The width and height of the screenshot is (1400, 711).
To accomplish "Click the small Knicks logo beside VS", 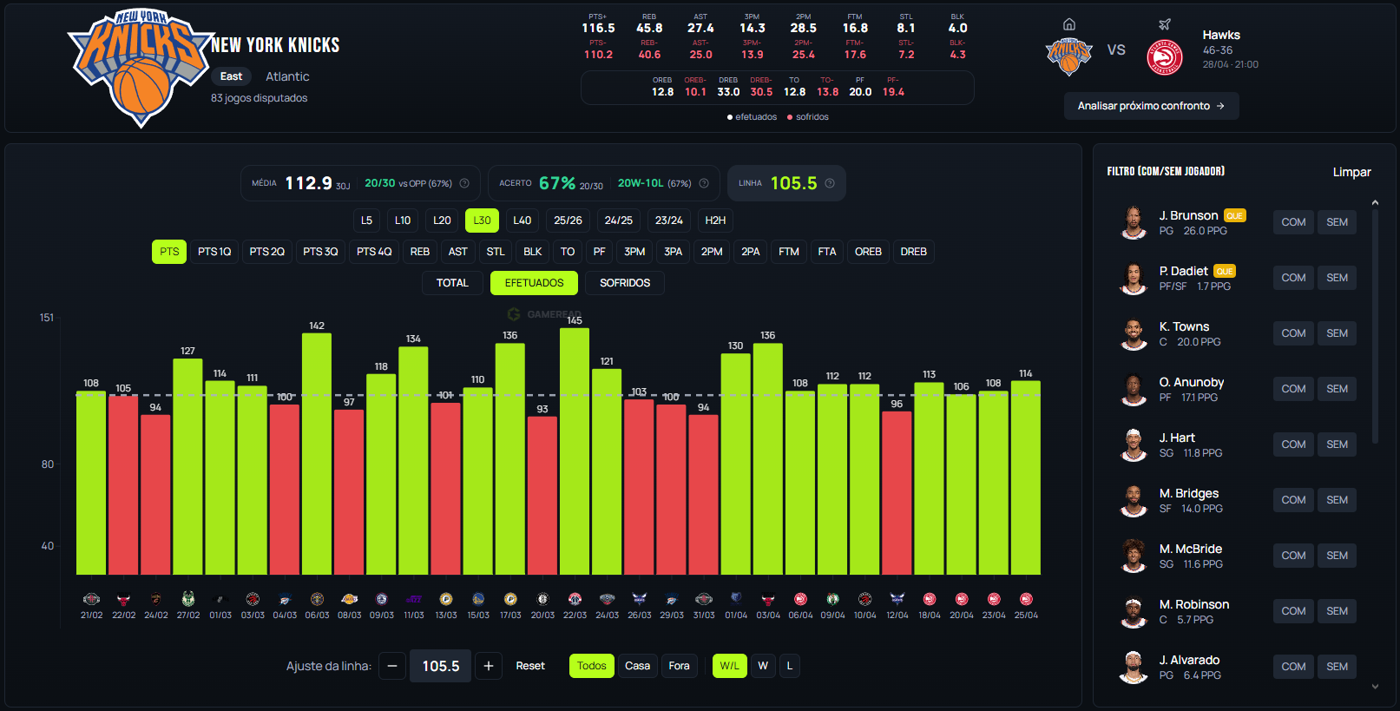I will [1069, 57].
